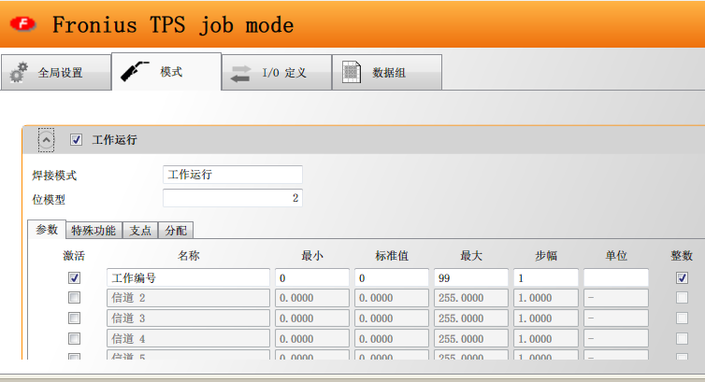Toggle 整数 checkbox for 信道 2 row

pos(682,298)
